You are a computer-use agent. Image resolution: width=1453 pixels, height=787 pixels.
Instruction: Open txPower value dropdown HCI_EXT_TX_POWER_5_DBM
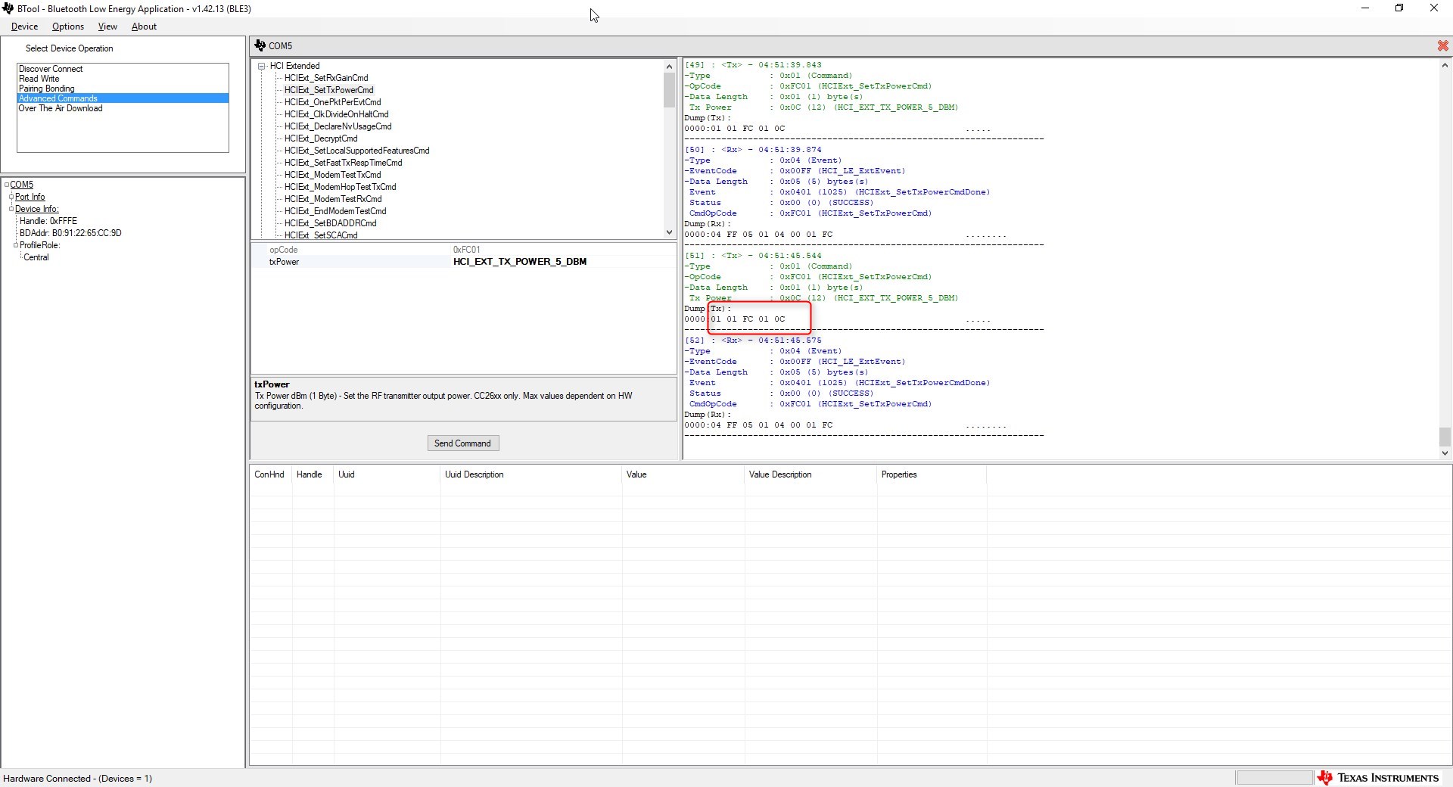point(562,262)
